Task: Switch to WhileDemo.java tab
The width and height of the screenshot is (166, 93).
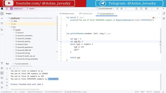Action: click(x=67, y=14)
